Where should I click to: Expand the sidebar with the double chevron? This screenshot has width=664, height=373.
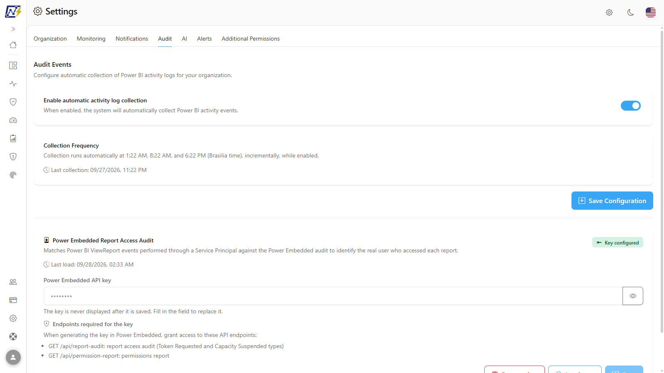click(x=13, y=29)
